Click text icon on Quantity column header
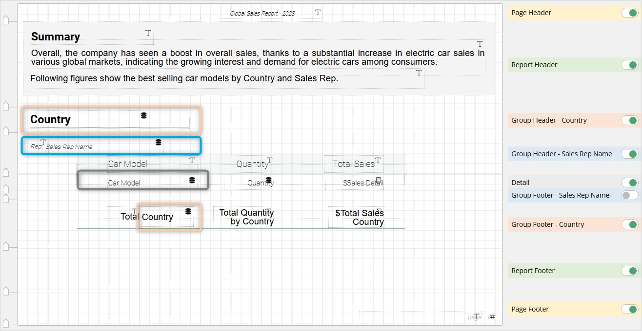Image resolution: width=642 pixels, height=331 pixels. coord(269,160)
